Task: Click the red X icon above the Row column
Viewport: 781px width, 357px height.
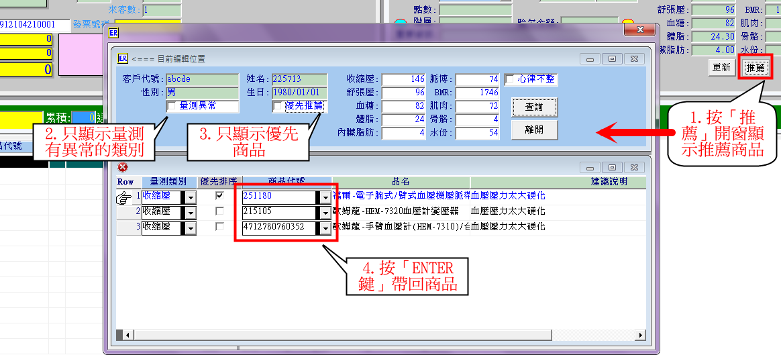Action: click(x=122, y=167)
